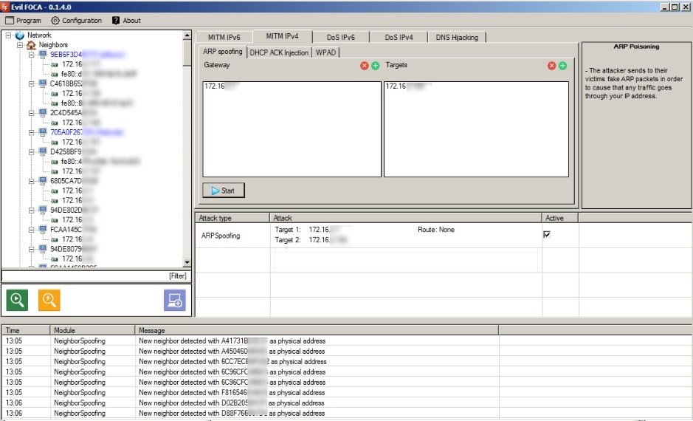The image size is (693, 421).
Task: Switch to the DNS Hijacking tab
Action: pyautogui.click(x=457, y=37)
